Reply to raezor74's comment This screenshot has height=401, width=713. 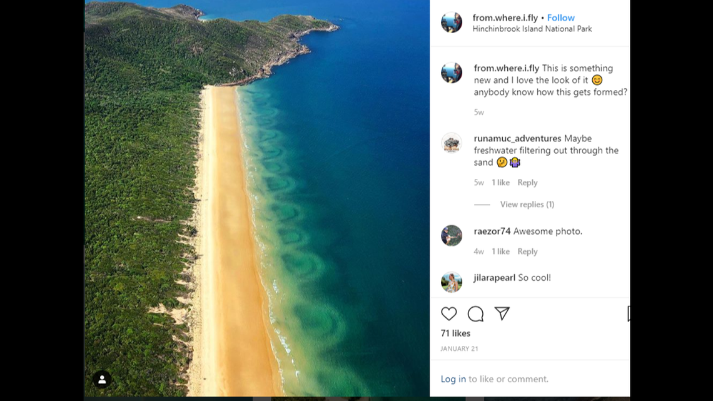click(527, 251)
